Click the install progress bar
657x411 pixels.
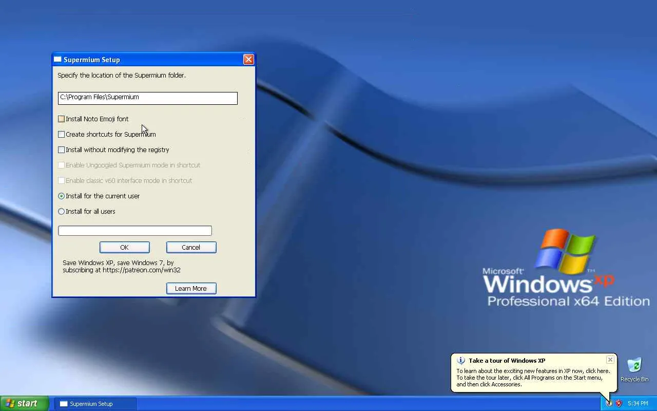(135, 231)
